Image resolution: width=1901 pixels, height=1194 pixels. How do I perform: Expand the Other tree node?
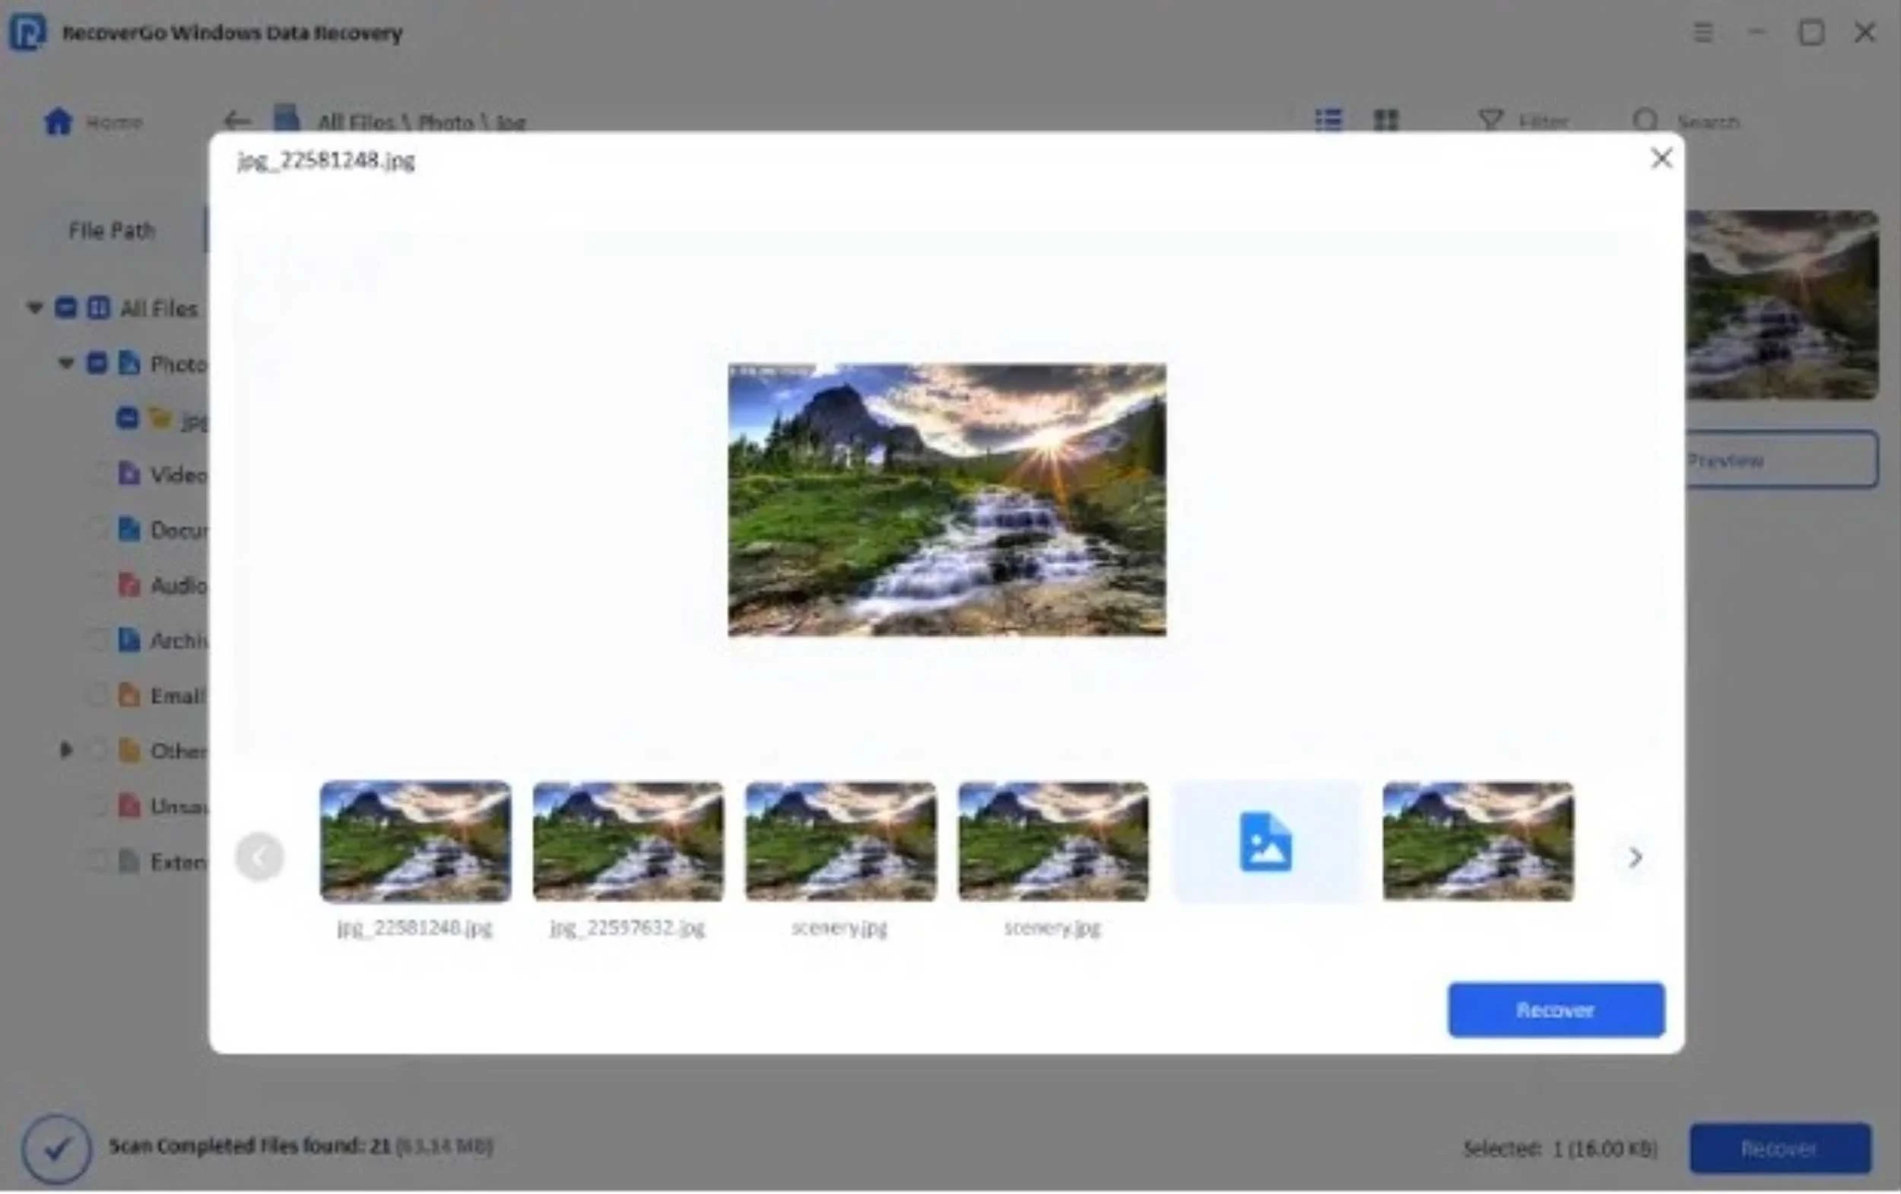66,749
